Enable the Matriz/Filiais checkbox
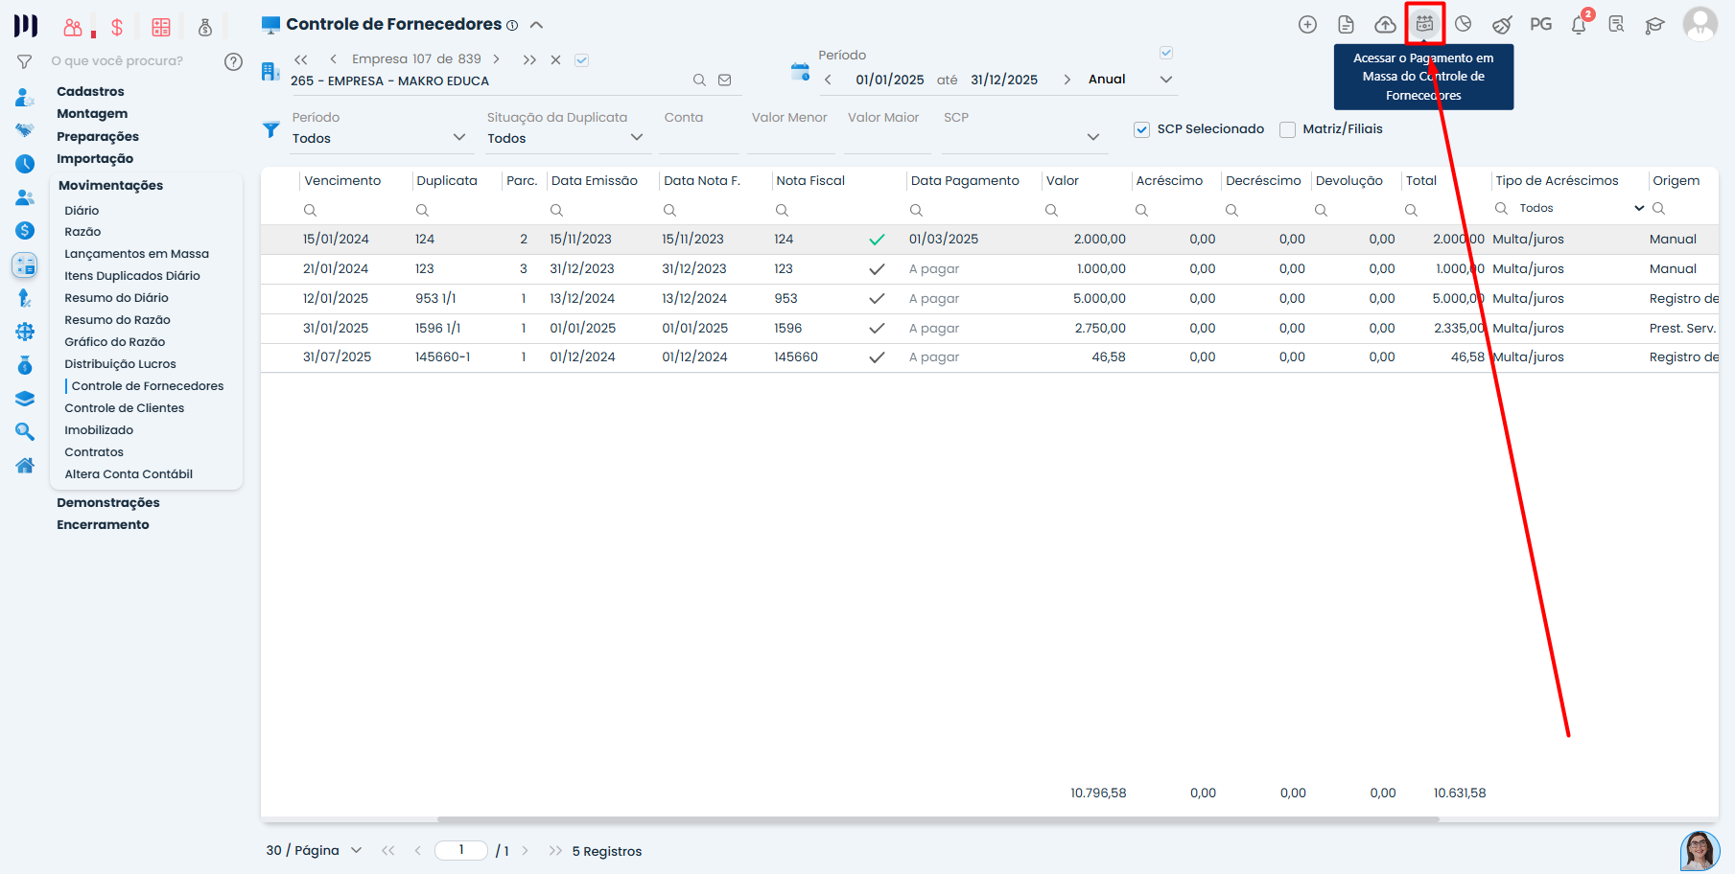The height and width of the screenshot is (874, 1735). pyautogui.click(x=1287, y=129)
